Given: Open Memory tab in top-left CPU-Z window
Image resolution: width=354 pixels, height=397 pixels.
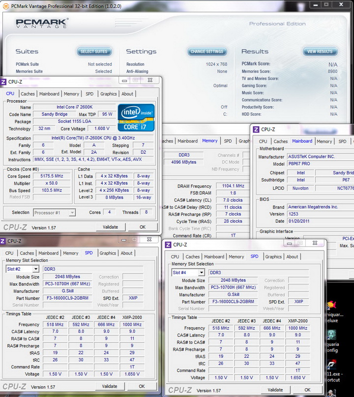Looking at the screenshot, I should (x=71, y=94).
